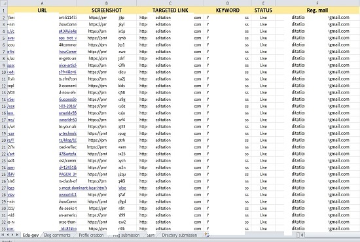Select the keyword cell in row 14
Viewport: 360px width, 242px height.
pyautogui.click(x=228, y=99)
